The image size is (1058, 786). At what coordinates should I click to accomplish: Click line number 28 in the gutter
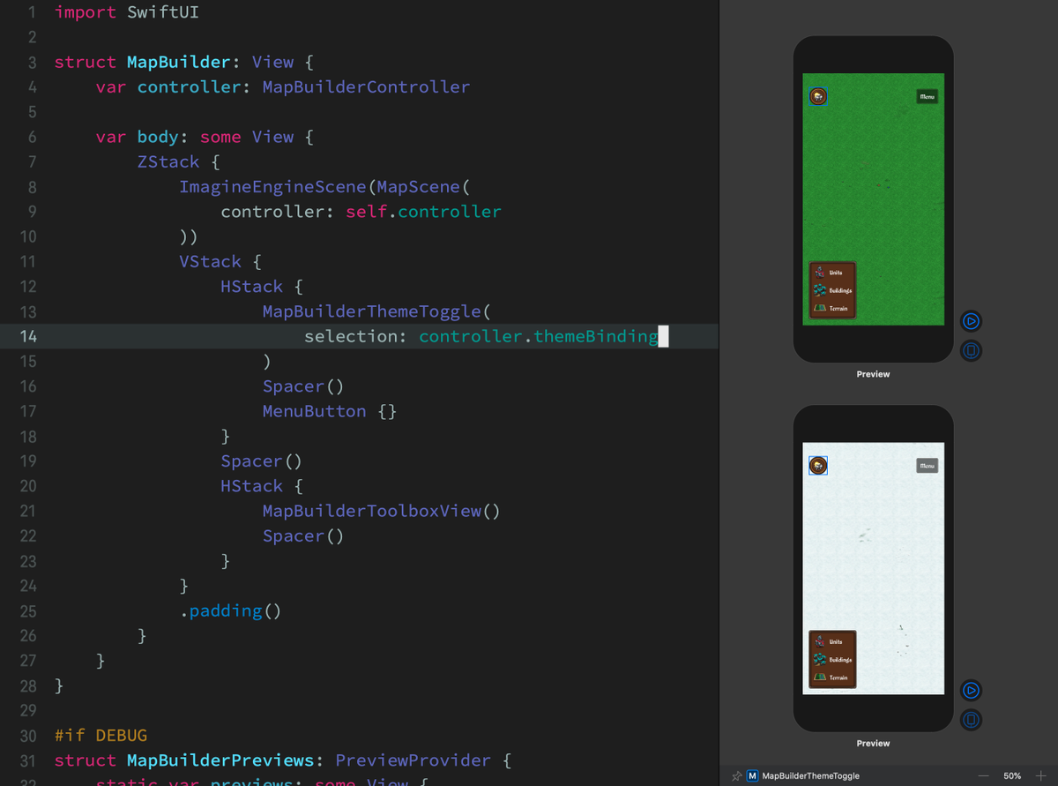click(x=27, y=685)
